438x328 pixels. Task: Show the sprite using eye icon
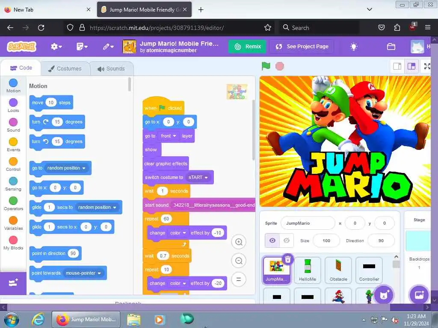pyautogui.click(x=272, y=240)
